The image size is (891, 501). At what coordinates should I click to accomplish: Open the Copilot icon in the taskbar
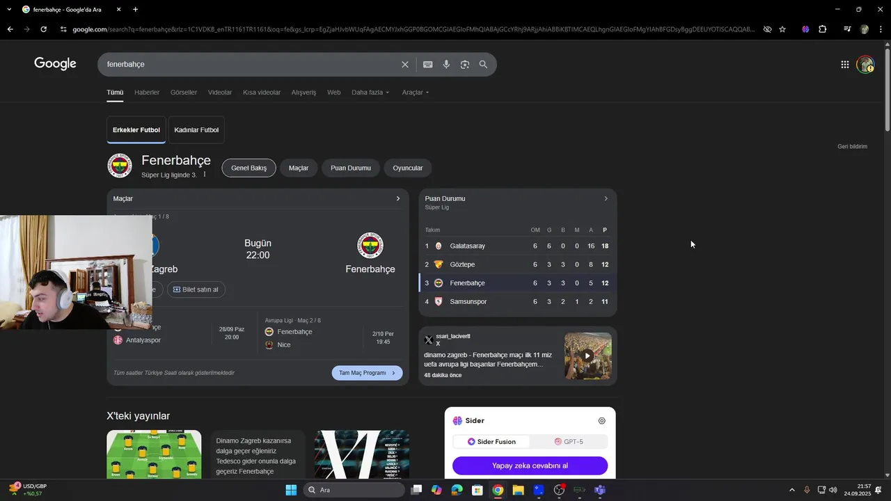pos(436,490)
